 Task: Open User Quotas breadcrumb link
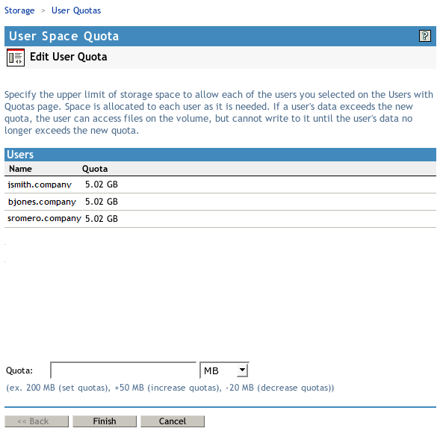click(x=76, y=10)
